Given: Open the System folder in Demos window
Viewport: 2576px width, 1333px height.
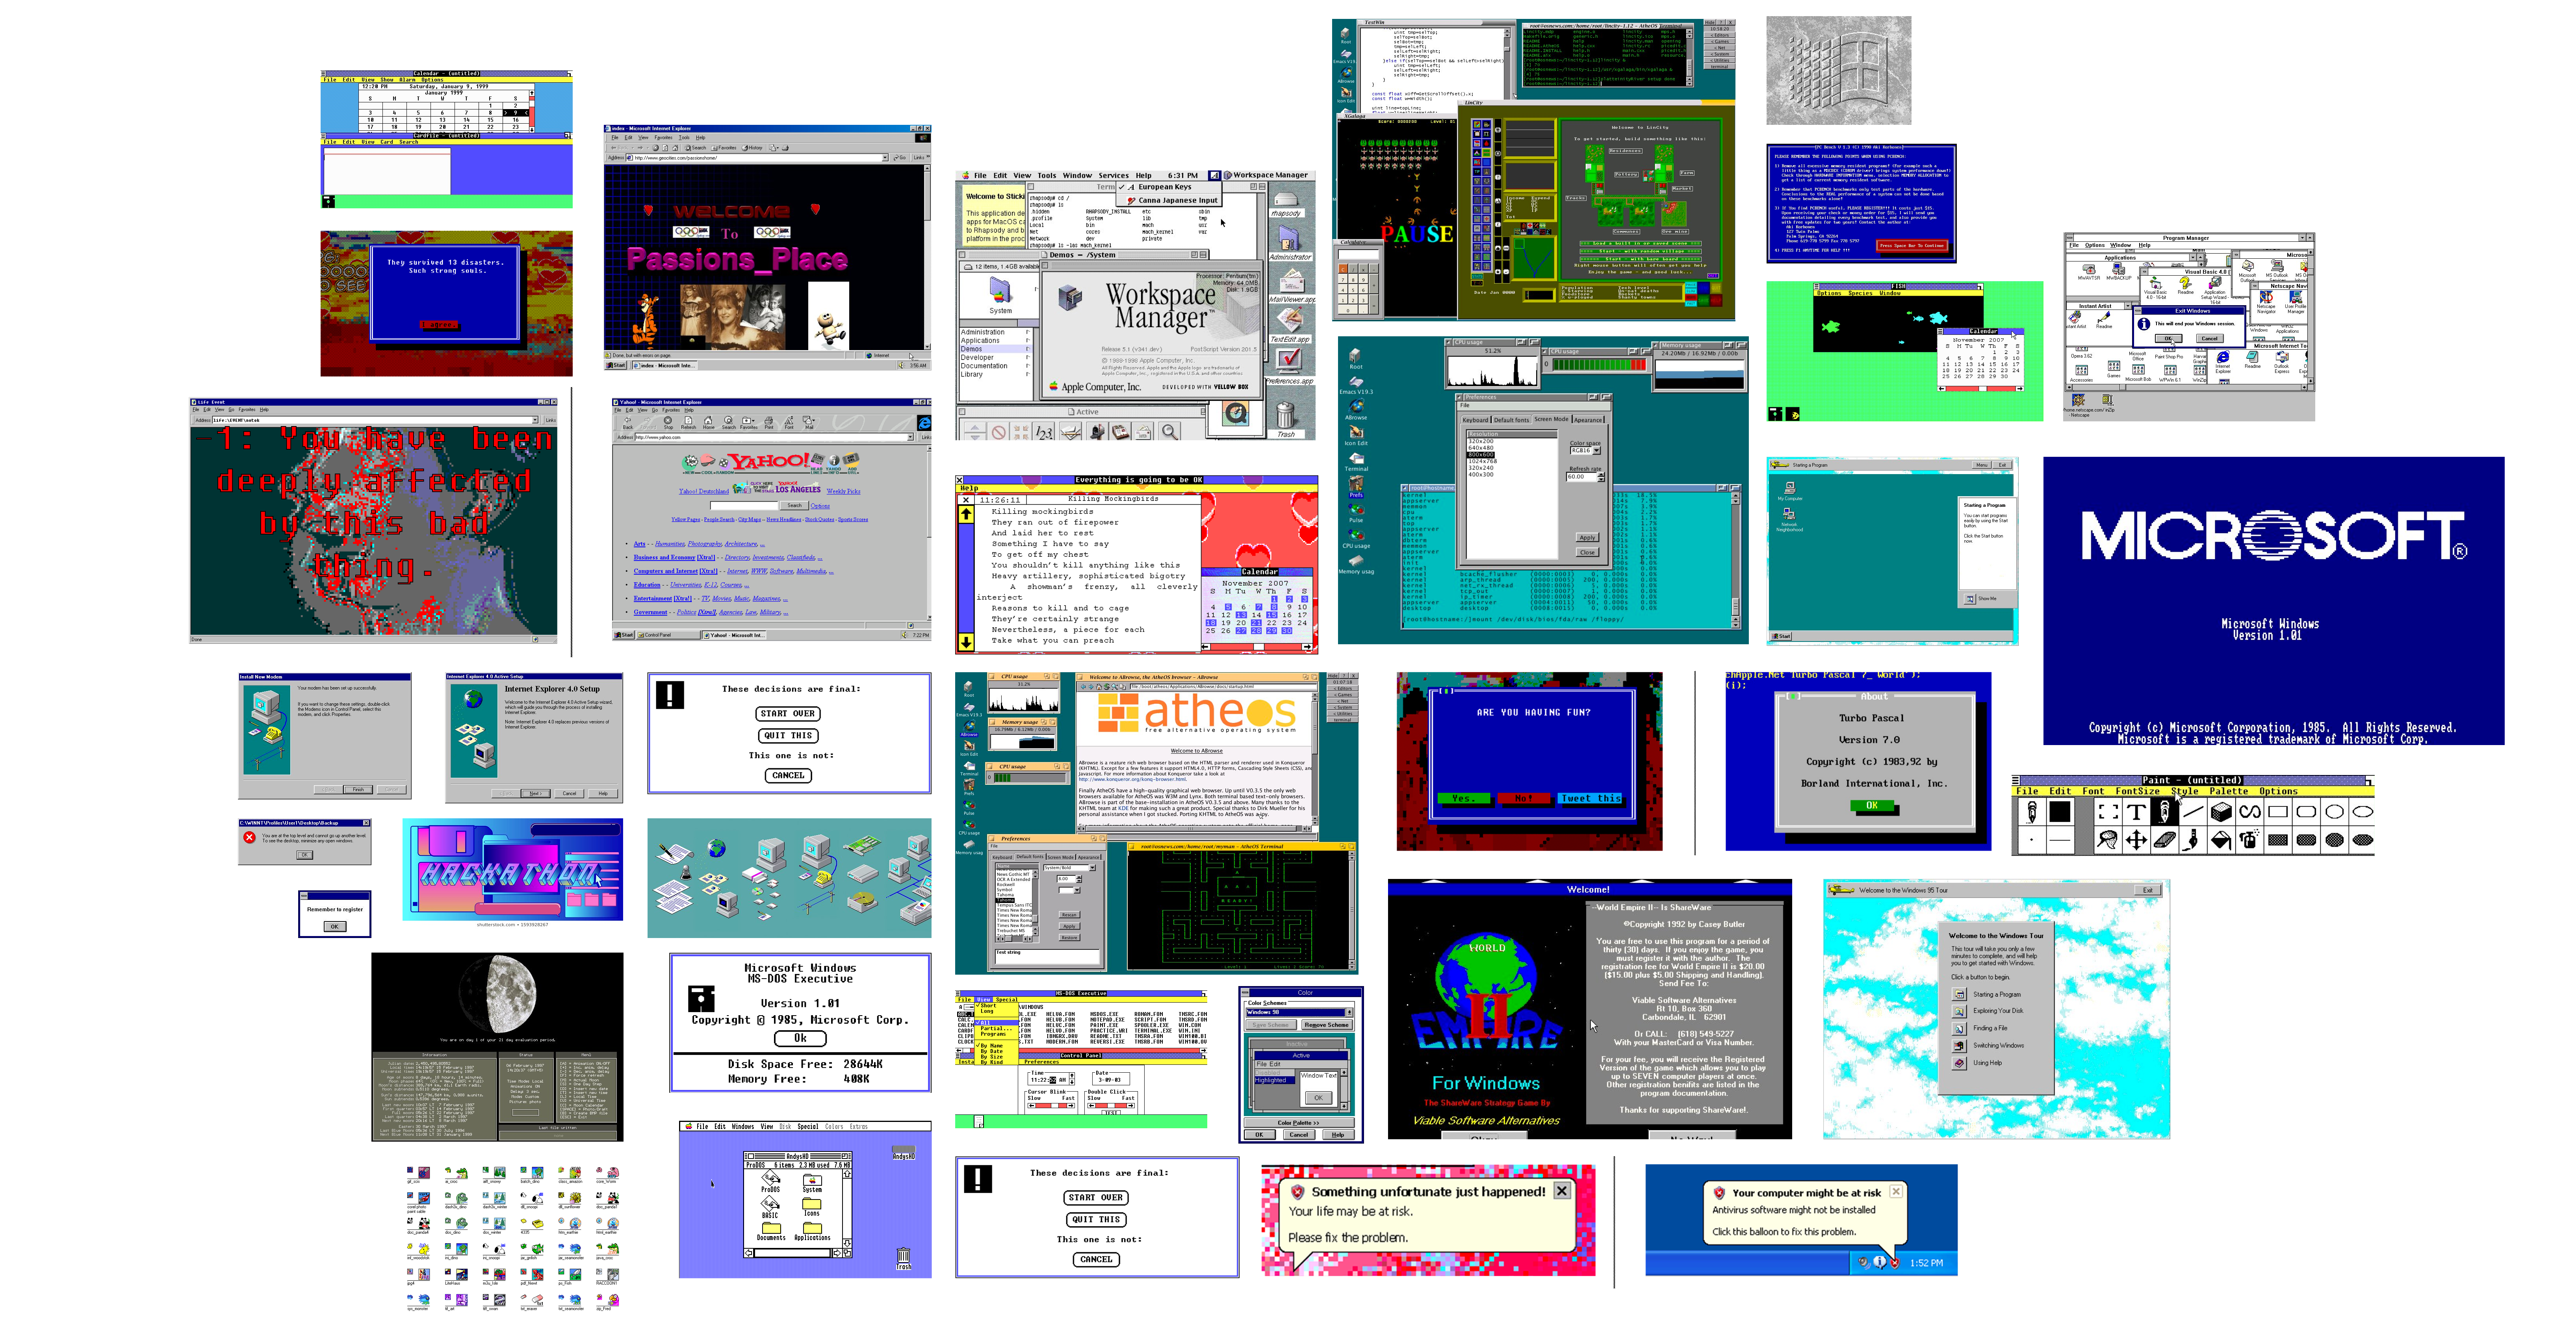Looking at the screenshot, I should pyautogui.click(x=1001, y=296).
